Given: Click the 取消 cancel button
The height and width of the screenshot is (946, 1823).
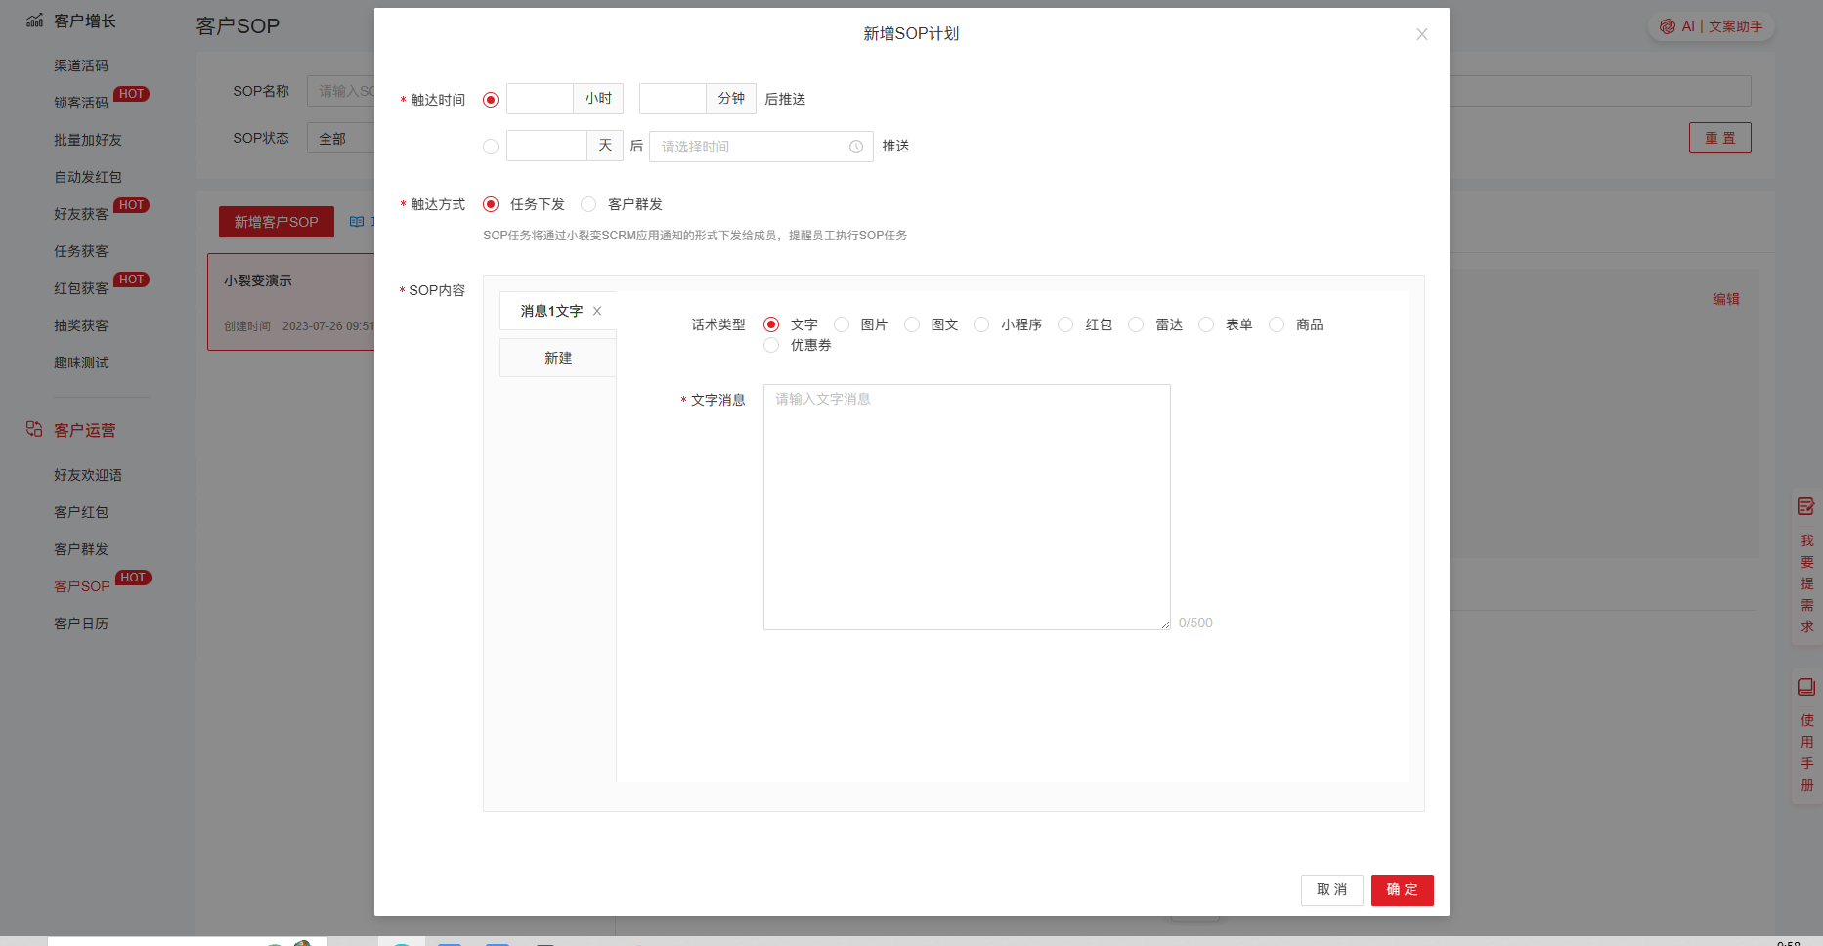Looking at the screenshot, I should point(1331,889).
